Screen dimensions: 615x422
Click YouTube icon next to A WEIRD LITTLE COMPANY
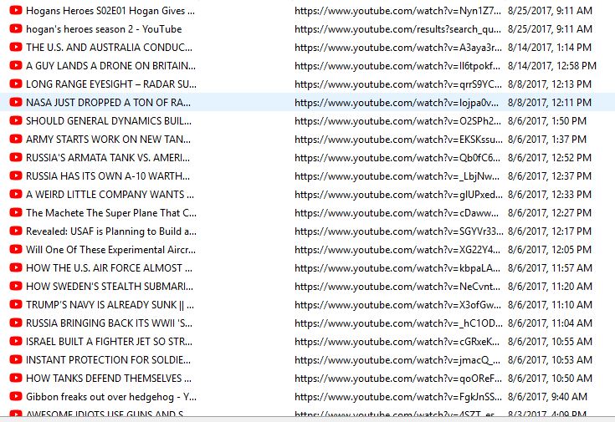click(16, 195)
